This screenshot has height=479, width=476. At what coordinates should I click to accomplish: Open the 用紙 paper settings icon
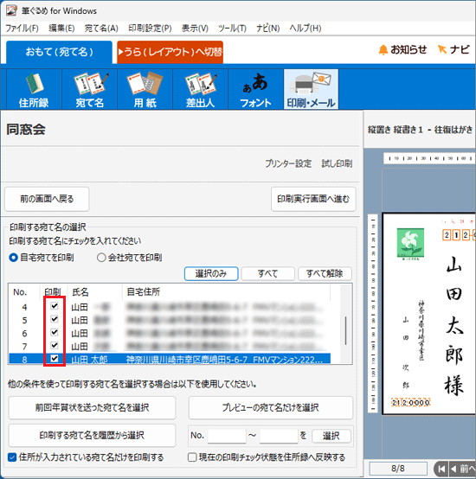145,89
